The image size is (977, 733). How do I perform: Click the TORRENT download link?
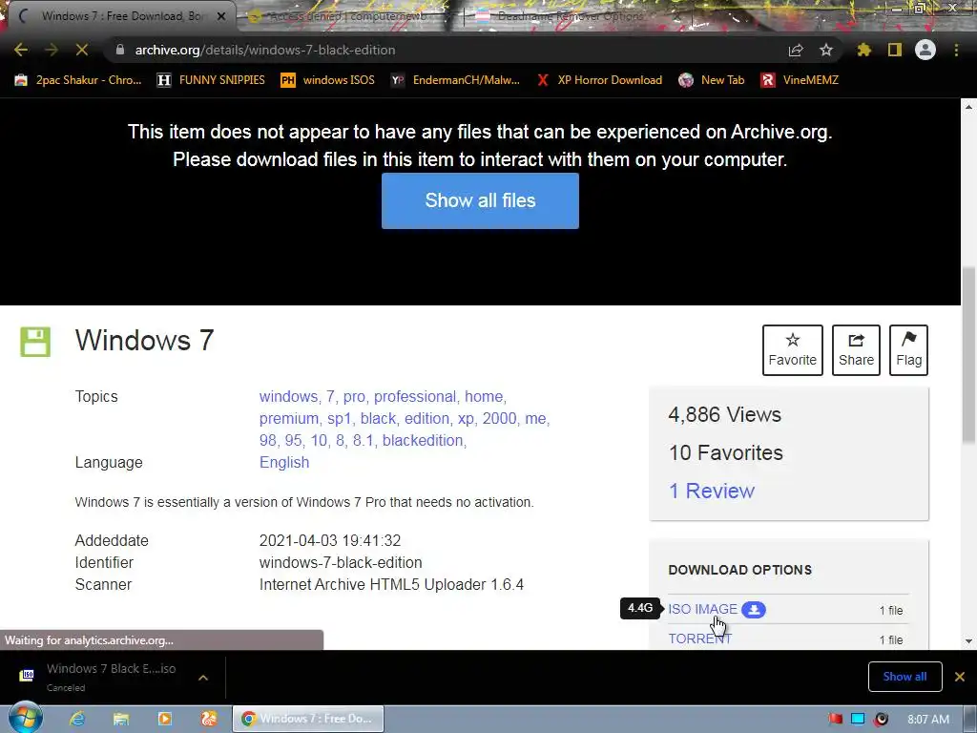[x=699, y=639]
